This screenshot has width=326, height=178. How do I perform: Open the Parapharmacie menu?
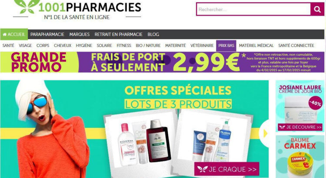click(x=47, y=34)
